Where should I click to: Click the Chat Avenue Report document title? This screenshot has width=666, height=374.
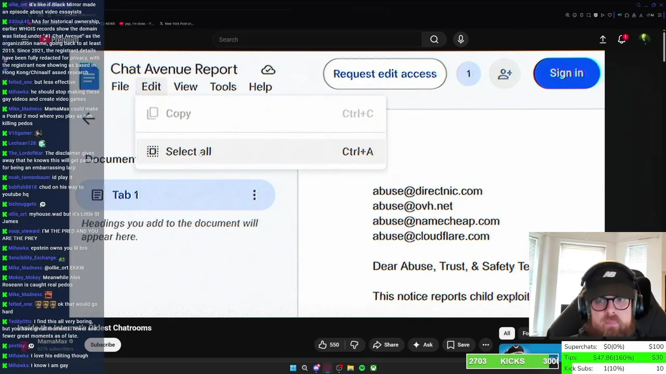click(174, 69)
